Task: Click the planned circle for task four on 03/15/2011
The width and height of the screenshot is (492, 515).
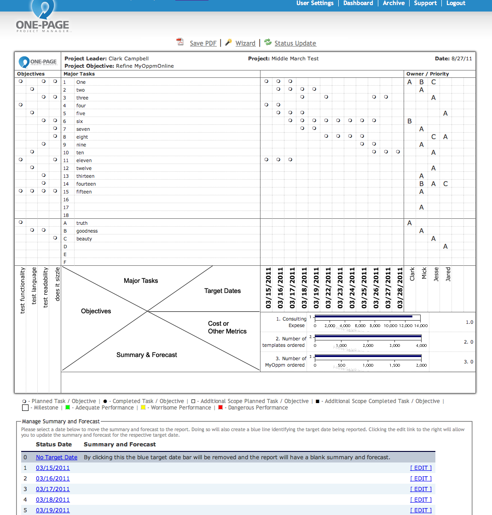Action: pos(266,105)
